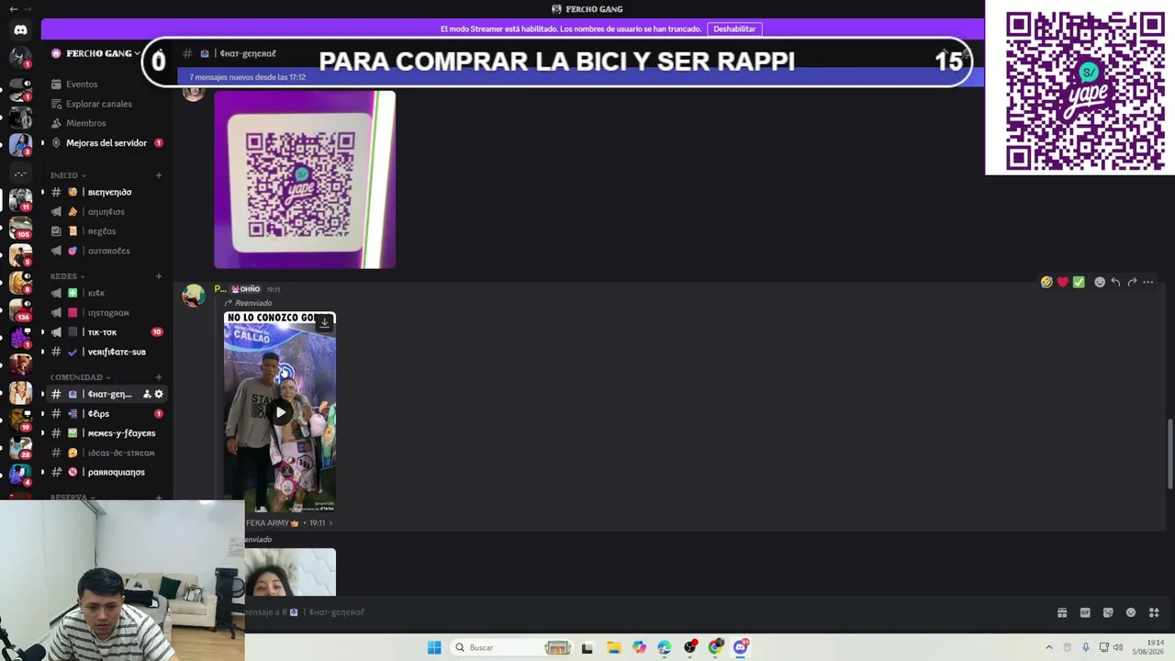Viewport: 1175px width, 661px height.
Task: React with the red heart emoji
Action: 1063,282
